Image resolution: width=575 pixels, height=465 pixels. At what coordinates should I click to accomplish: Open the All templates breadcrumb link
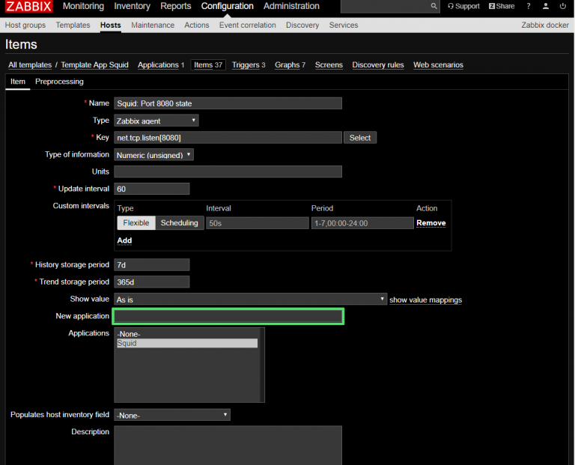point(30,65)
